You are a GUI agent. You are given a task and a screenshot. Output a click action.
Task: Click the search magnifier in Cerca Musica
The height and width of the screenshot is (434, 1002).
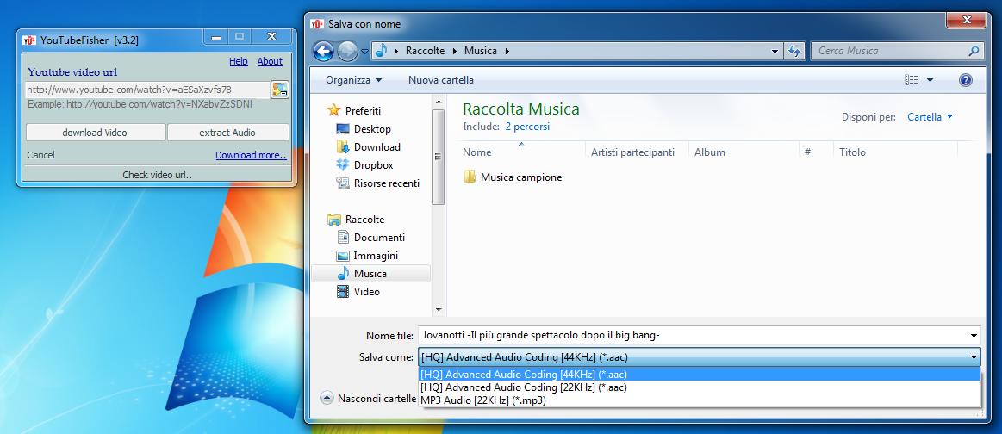pos(974,51)
